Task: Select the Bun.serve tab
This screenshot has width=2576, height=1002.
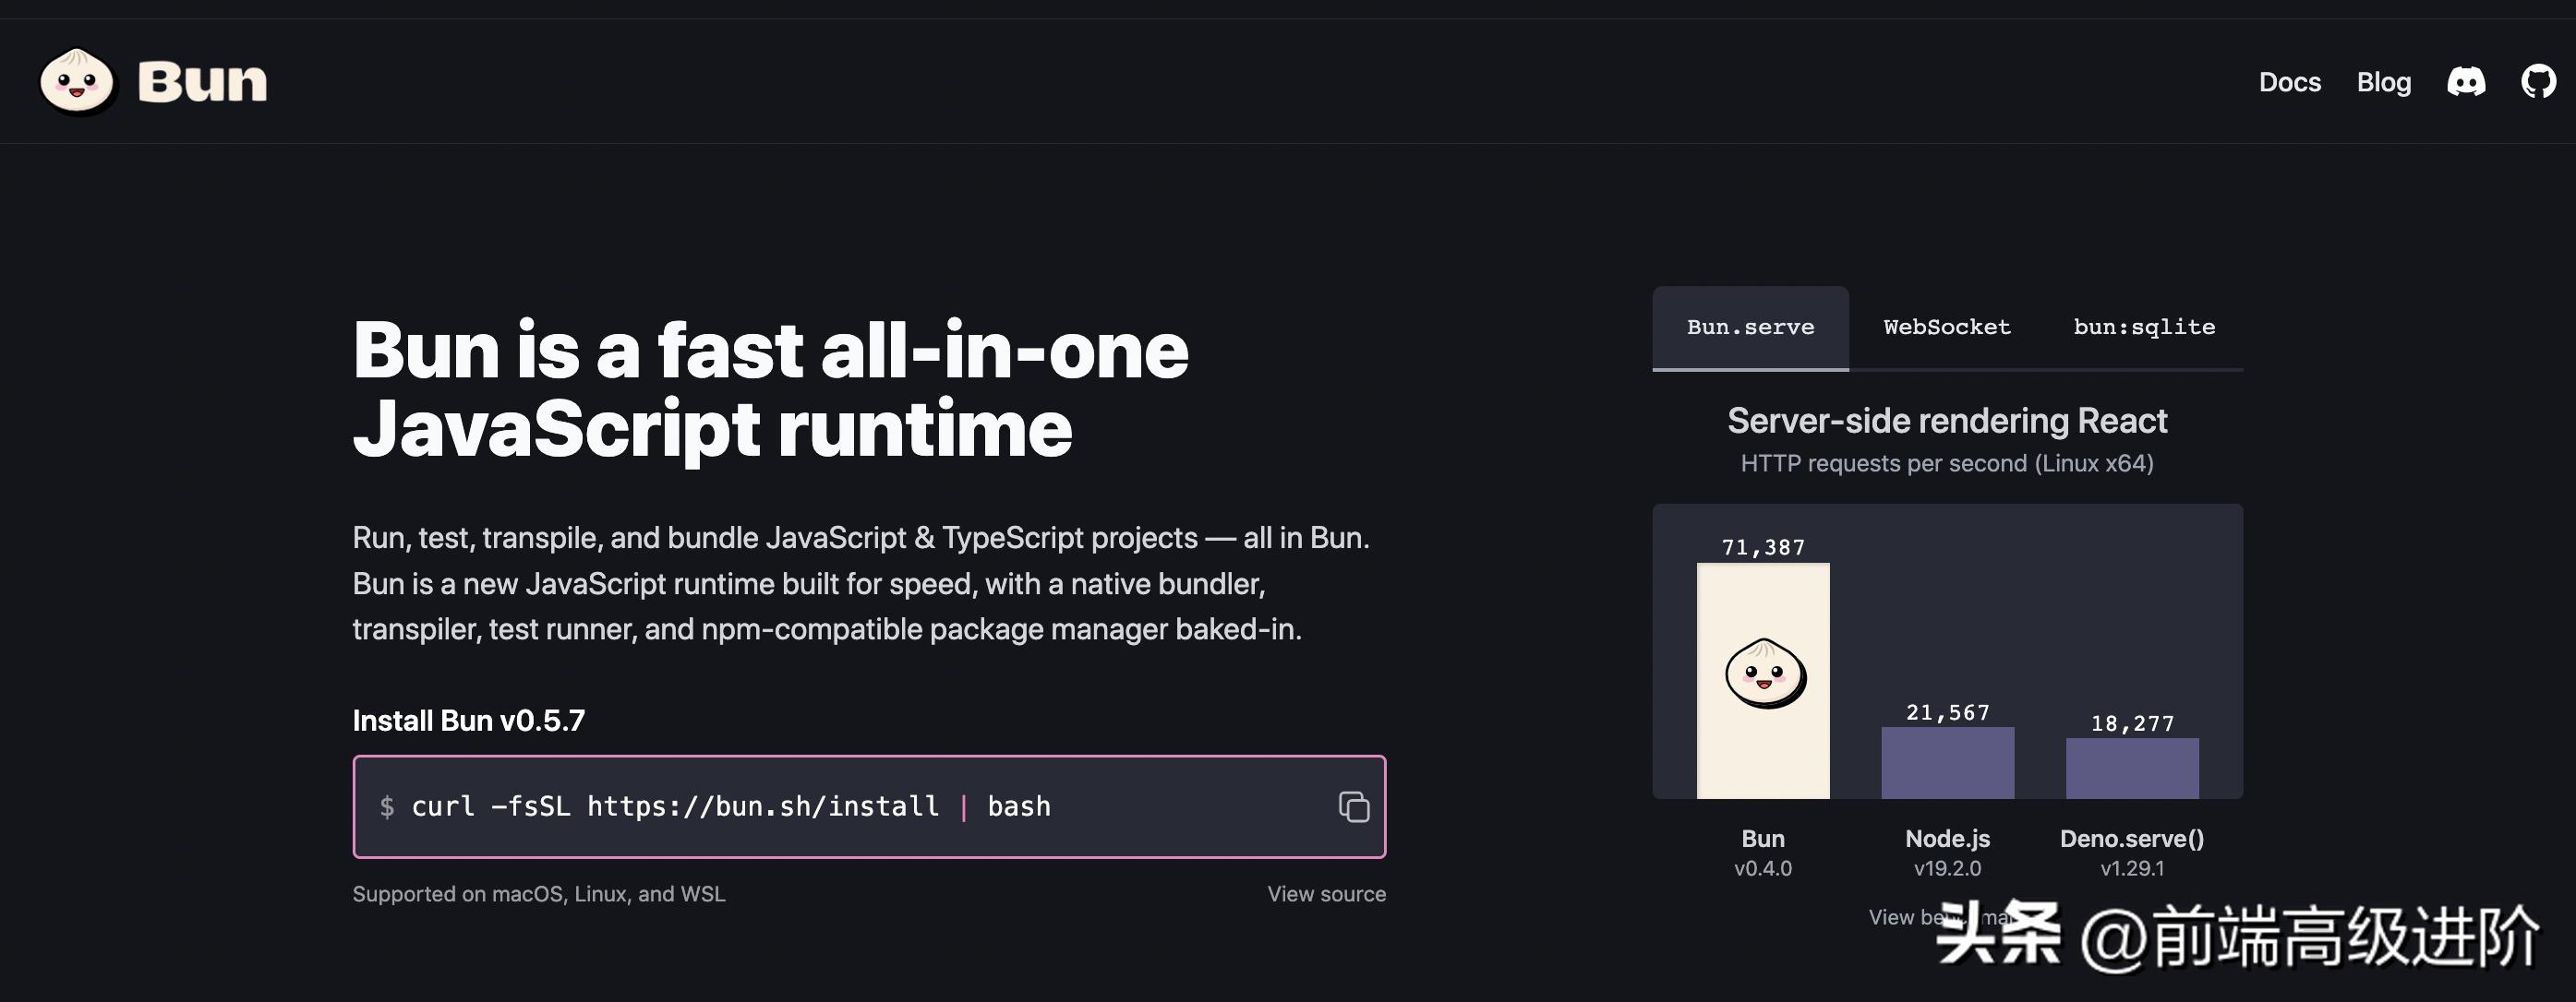Action: coord(1751,327)
